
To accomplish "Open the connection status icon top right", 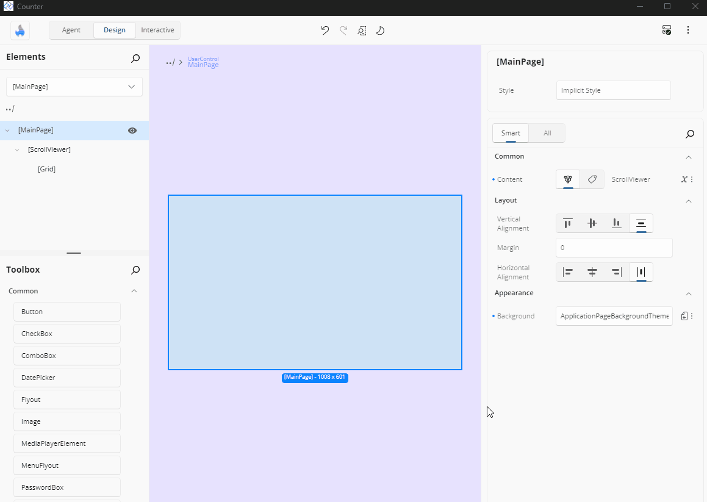I will [666, 29].
